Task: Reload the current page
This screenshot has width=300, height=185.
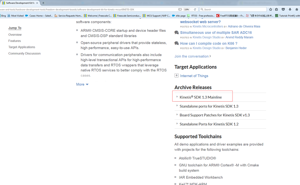Action: [x=195, y=9]
